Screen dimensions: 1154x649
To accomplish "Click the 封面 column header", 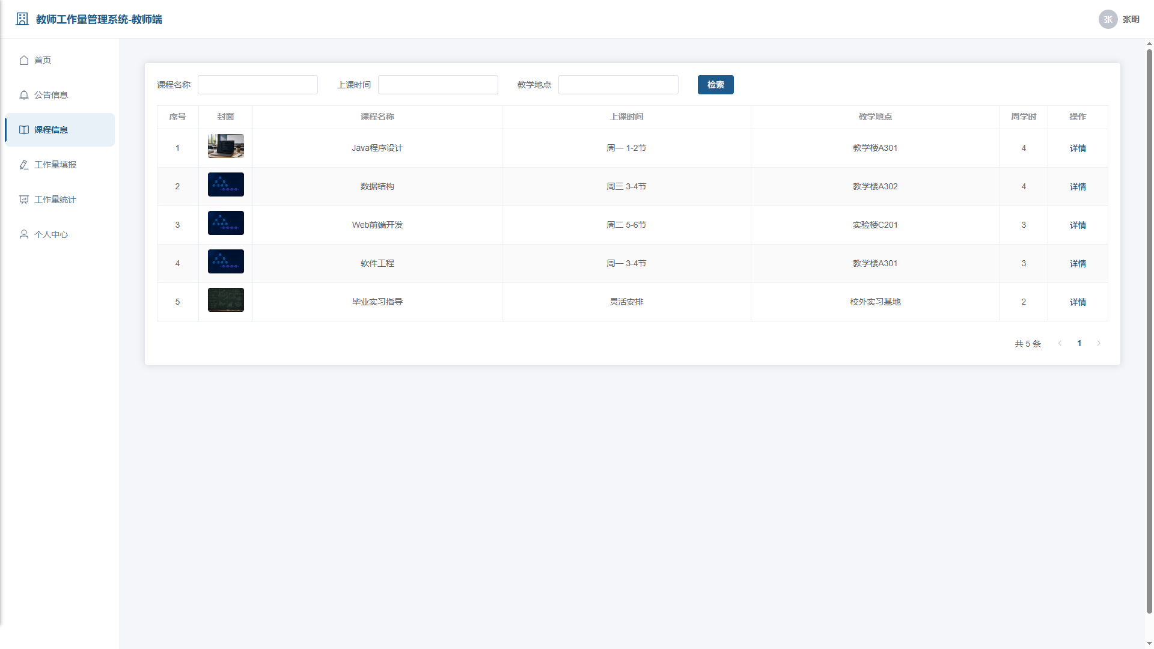I will point(225,117).
